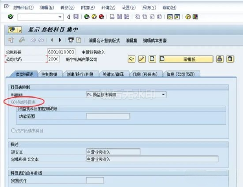Click the Previous Page icon
This screenshot has width=243, height=187.
145,17
